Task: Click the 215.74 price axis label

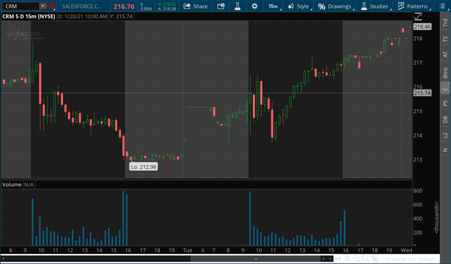Action: 422,93
